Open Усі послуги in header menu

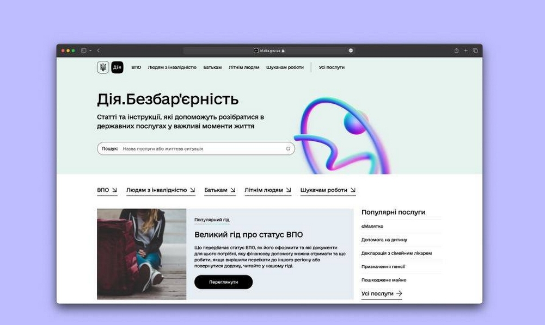332,67
